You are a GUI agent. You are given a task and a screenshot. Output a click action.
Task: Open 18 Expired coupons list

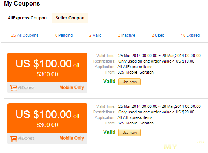[190, 35]
